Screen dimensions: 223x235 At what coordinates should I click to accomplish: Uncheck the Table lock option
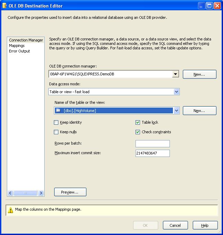[138, 122]
